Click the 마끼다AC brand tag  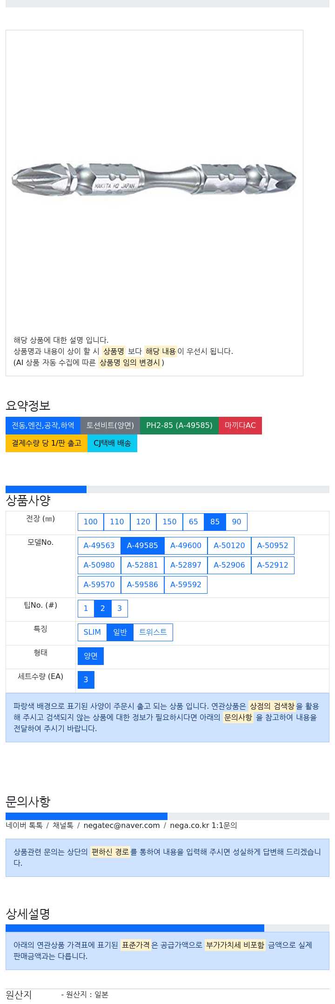(x=240, y=426)
